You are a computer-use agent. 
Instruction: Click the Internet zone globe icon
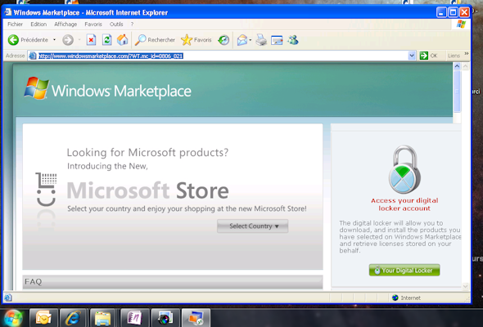[395, 298]
